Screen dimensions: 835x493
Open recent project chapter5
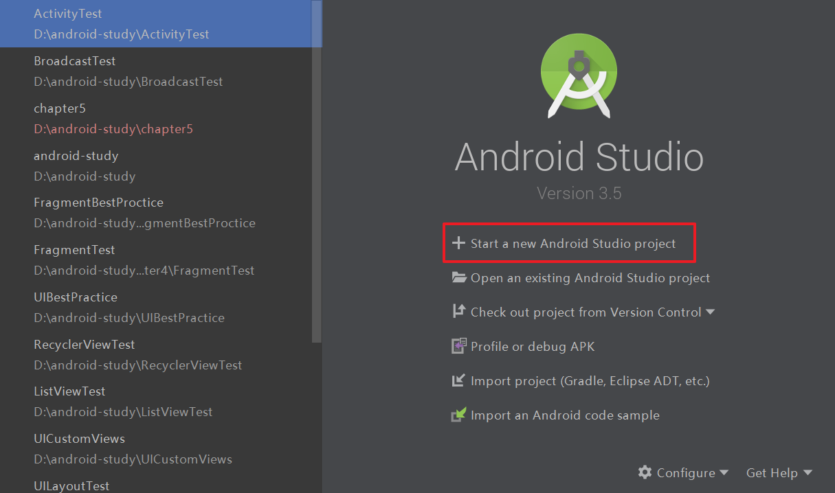pos(156,118)
